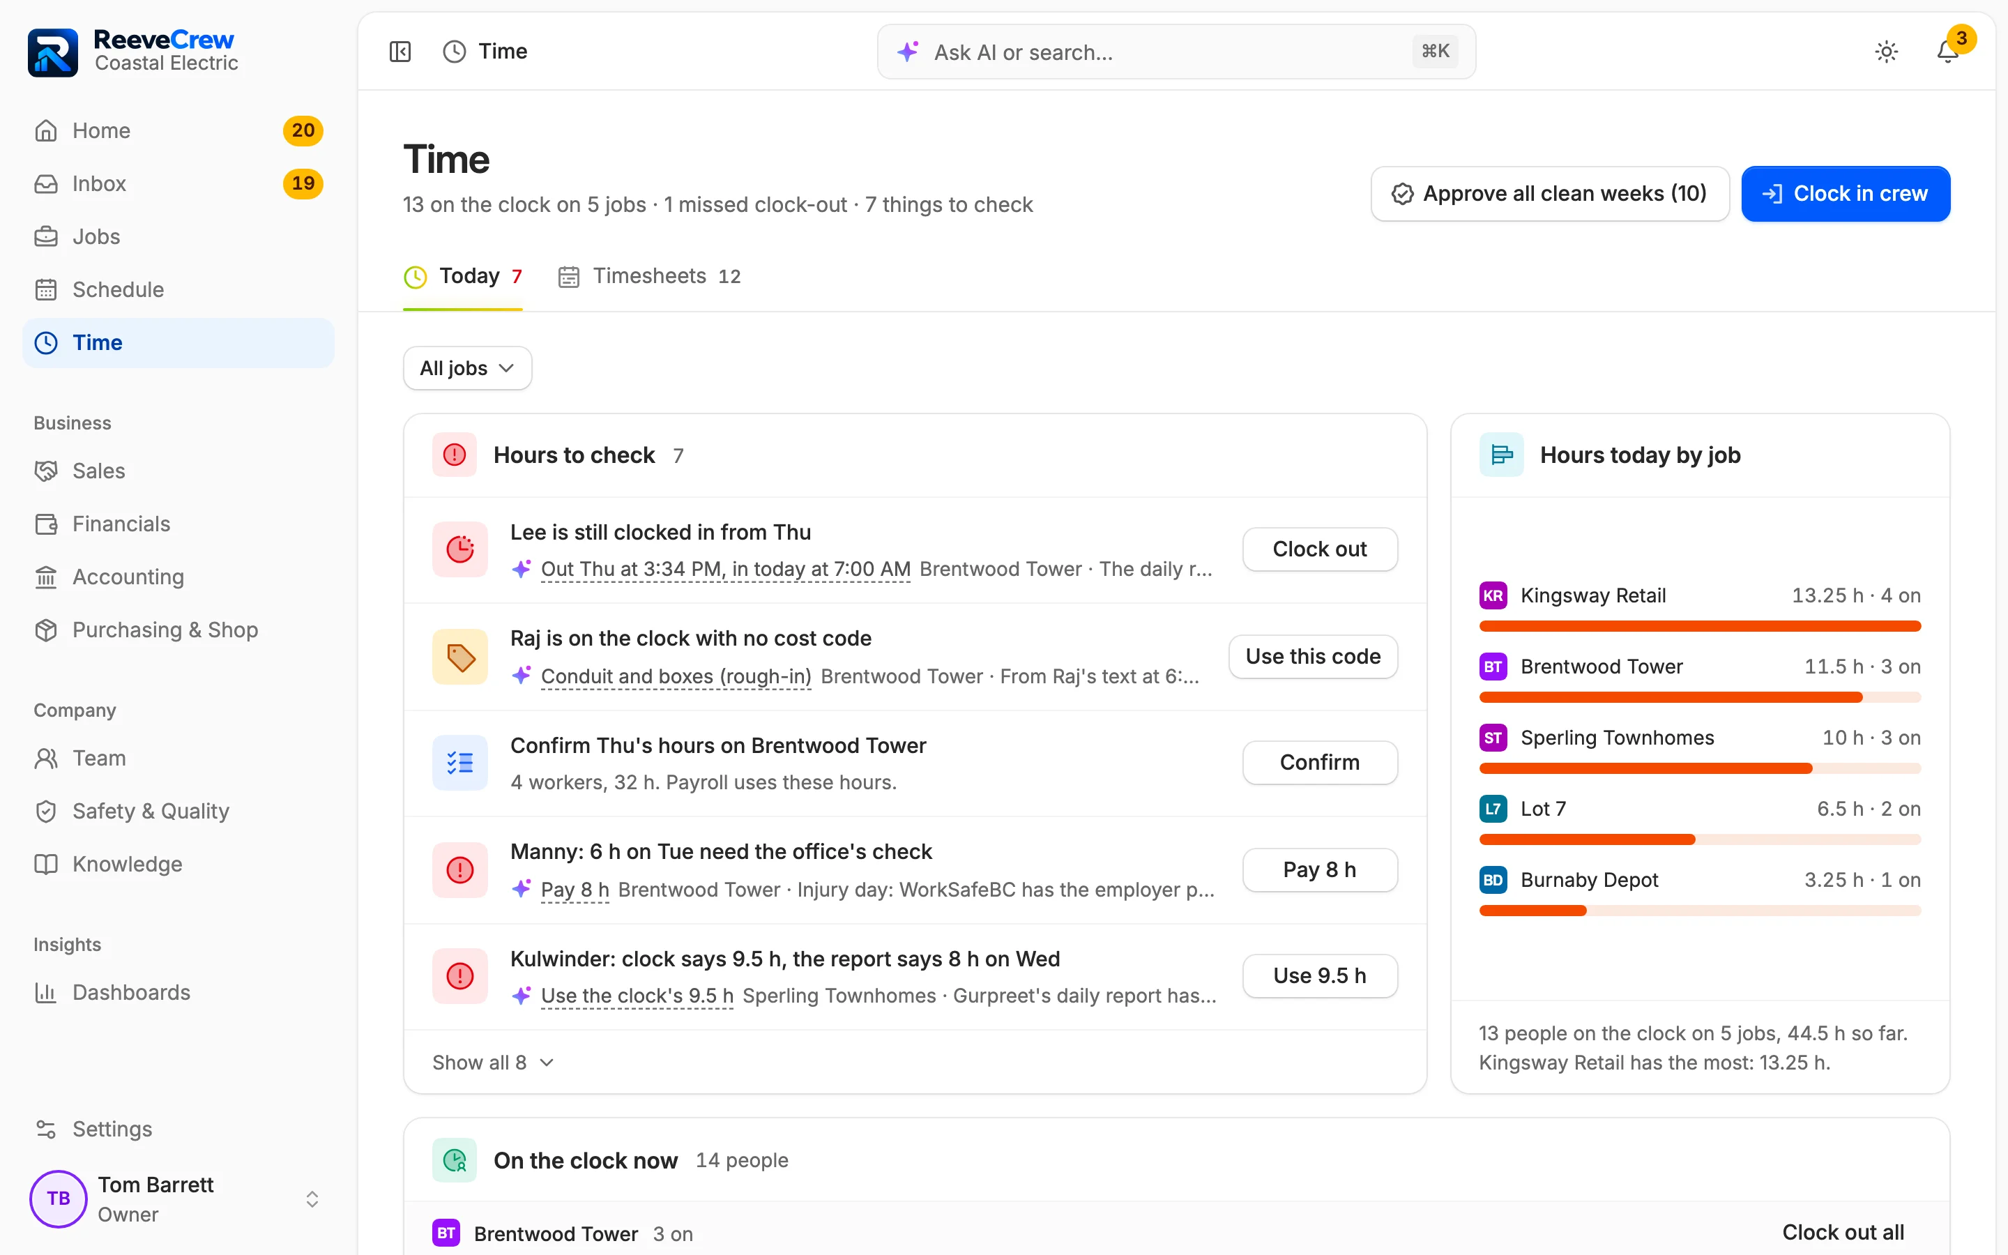Click Pay 8 h for Manny
The width and height of the screenshot is (2008, 1255).
(x=1319, y=870)
